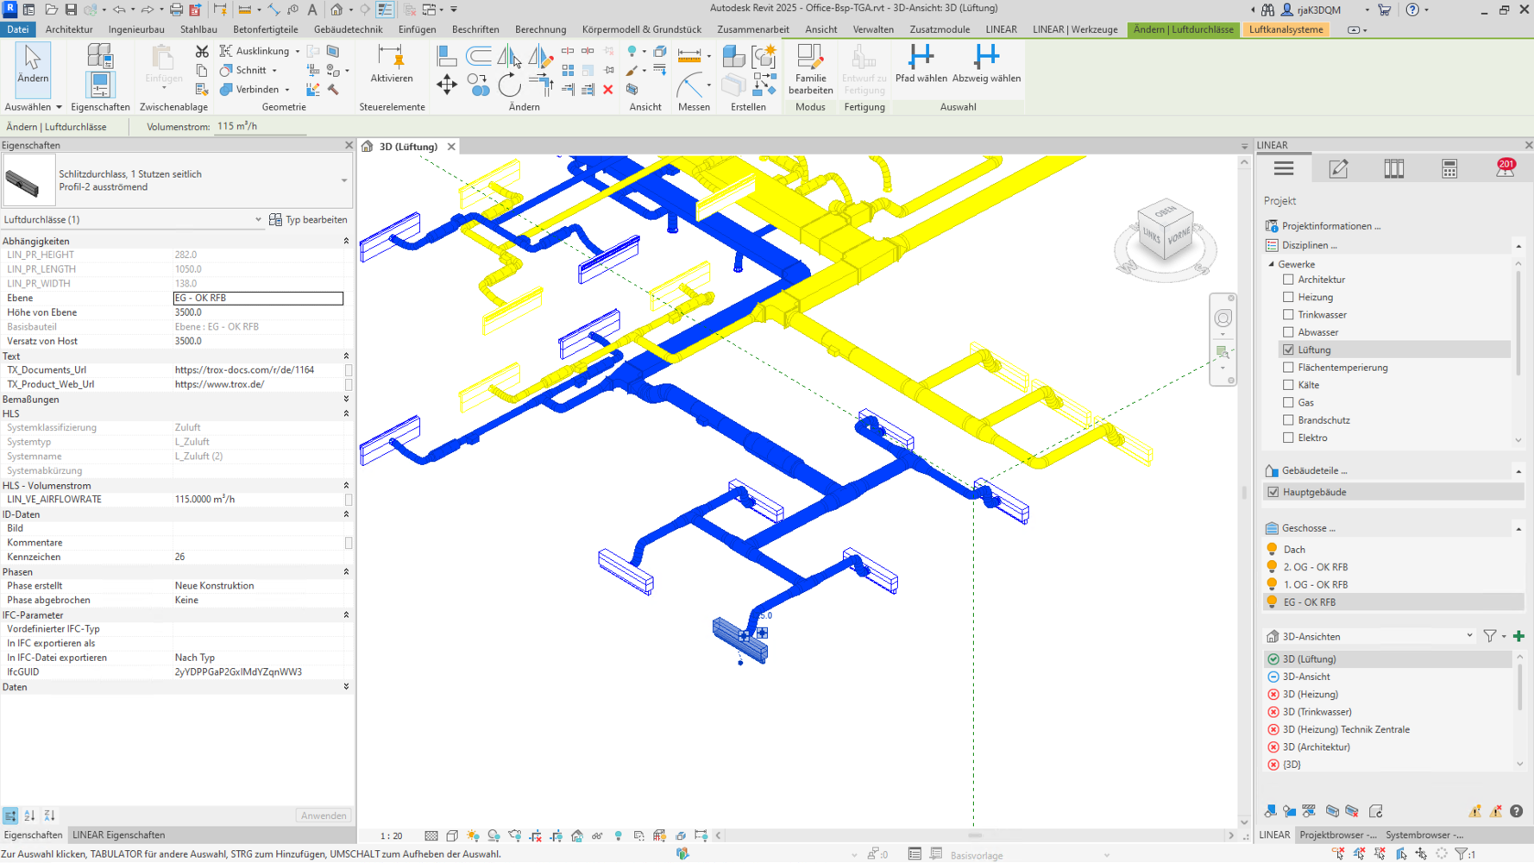Image resolution: width=1534 pixels, height=863 pixels.
Task: Click the Typ bearbeiten button
Action: pyautogui.click(x=308, y=220)
